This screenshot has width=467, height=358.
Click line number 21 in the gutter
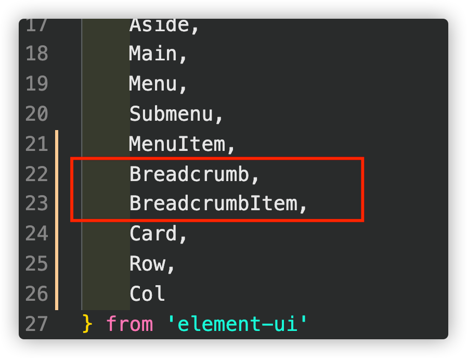coord(36,144)
